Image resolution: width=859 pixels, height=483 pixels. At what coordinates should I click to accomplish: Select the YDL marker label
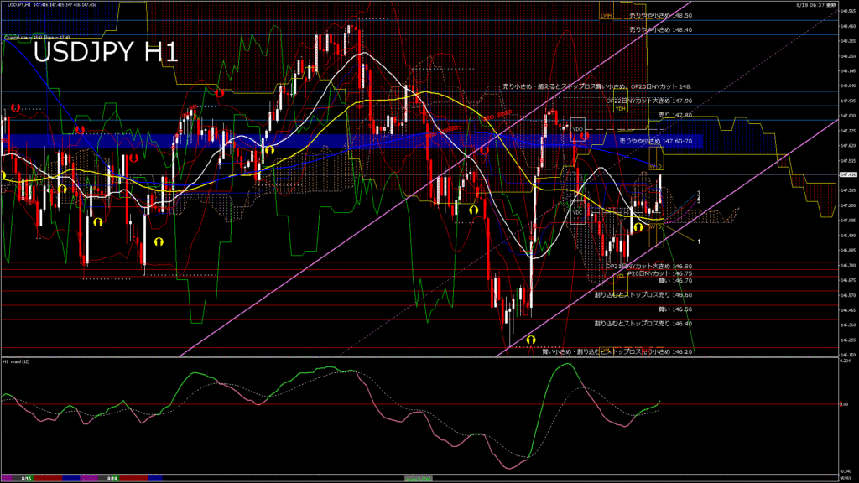[x=620, y=275]
